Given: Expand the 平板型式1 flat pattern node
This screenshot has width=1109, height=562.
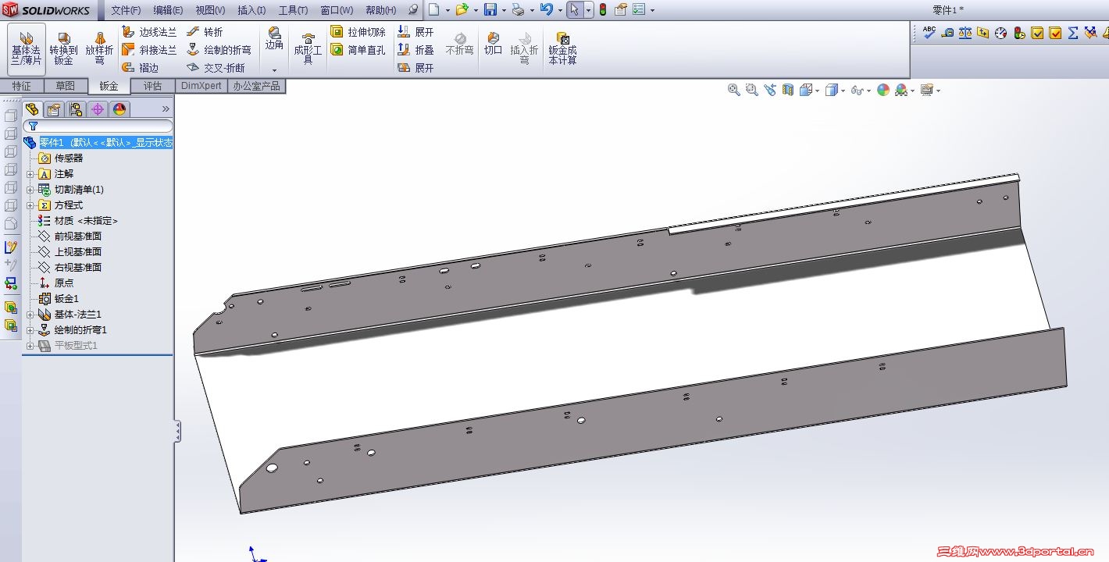Looking at the screenshot, I should click(x=30, y=346).
